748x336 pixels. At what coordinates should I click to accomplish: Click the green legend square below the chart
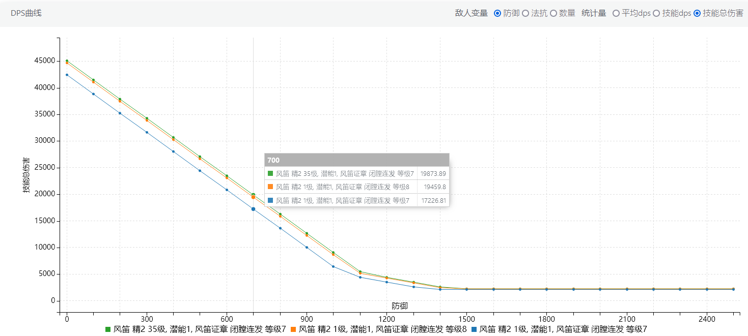click(107, 329)
